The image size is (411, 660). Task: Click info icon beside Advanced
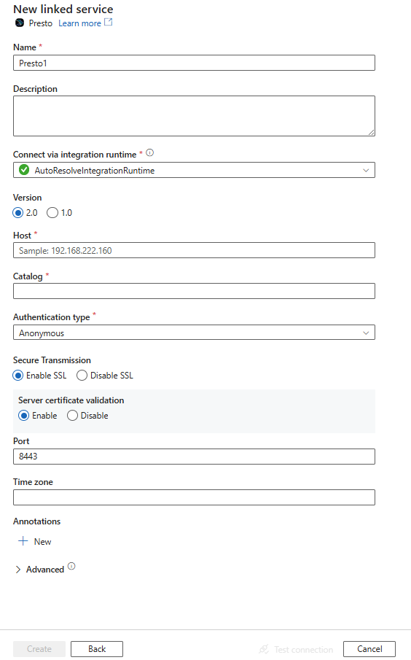[71, 566]
